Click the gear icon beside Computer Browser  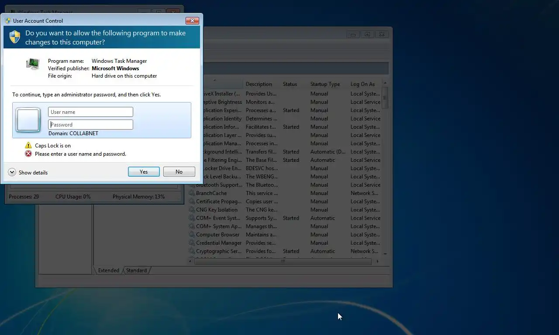(192, 235)
